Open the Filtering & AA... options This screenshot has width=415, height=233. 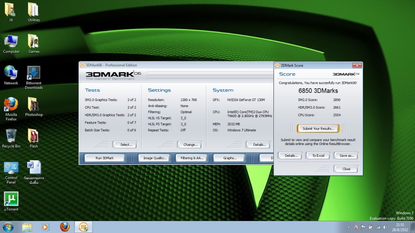coord(192,158)
